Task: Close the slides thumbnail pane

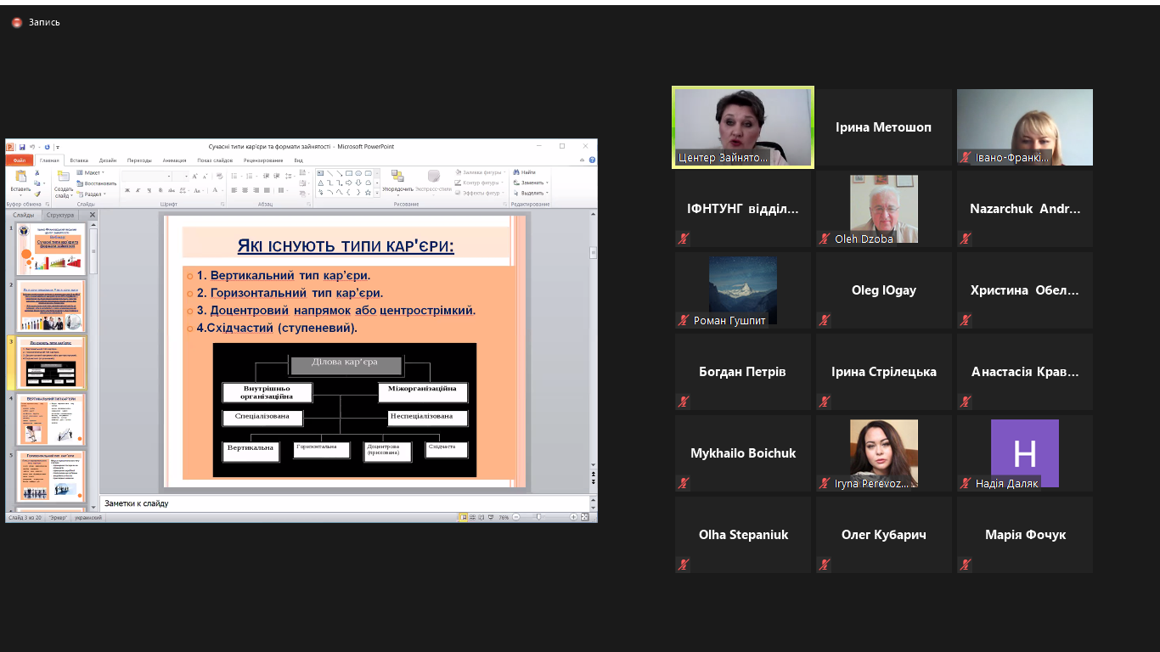Action: point(93,216)
